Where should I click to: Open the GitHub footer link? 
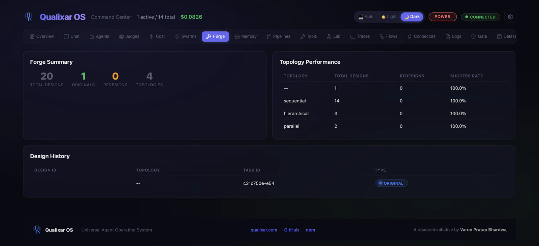(x=291, y=230)
